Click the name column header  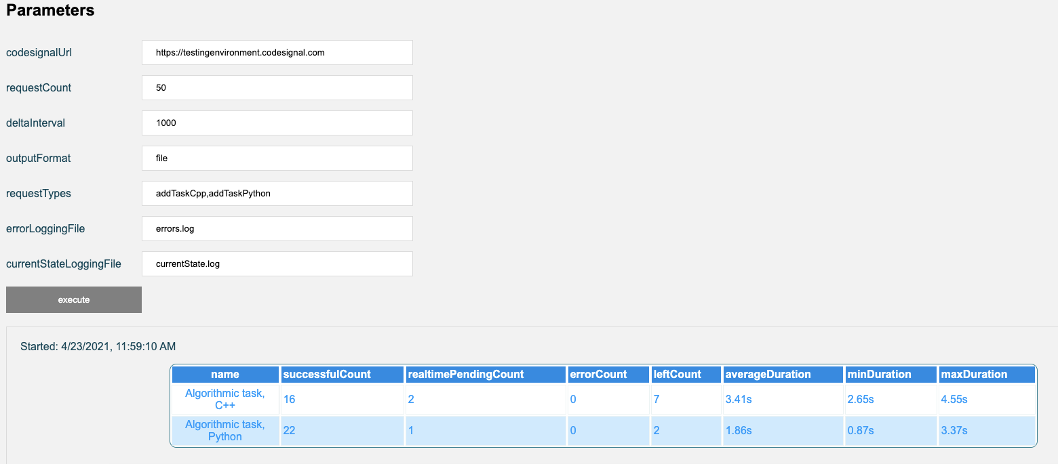tap(225, 374)
